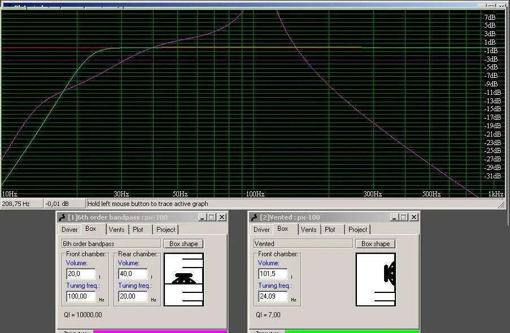The image size is (510, 333).
Task: Click the wrench icon of the bandpass window
Action: click(62, 217)
